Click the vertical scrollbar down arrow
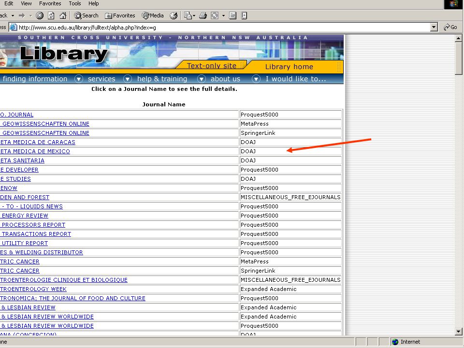This screenshot has height=348, width=464. [x=458, y=332]
